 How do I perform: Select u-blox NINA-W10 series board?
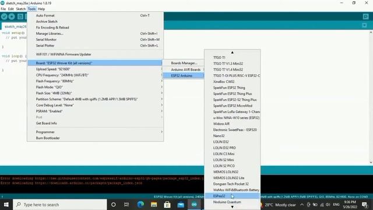click(x=232, y=118)
